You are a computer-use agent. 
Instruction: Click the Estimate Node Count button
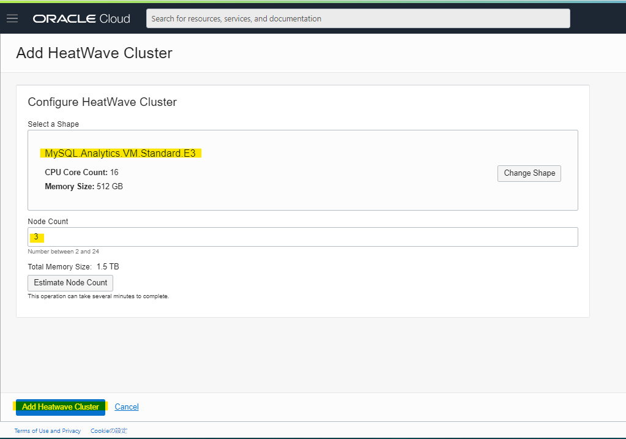click(70, 283)
